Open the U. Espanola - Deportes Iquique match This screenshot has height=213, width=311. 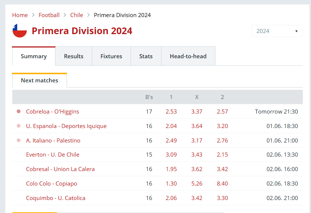tap(66, 126)
